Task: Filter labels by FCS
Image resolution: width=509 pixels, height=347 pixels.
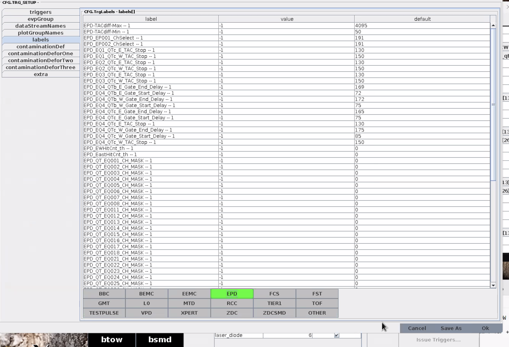Action: (x=274, y=294)
